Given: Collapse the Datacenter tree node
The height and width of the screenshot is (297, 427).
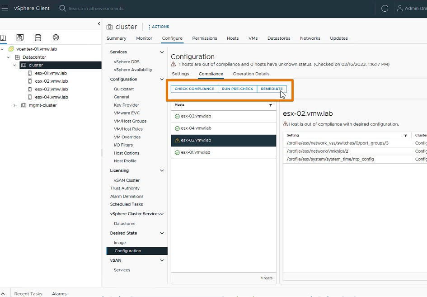Looking at the screenshot, I should click(9, 57).
